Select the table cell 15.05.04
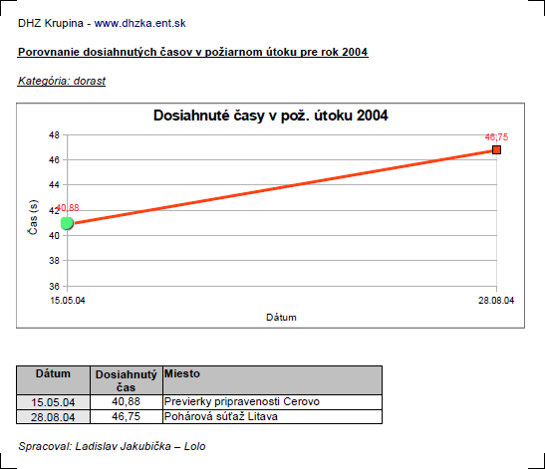 53,402
